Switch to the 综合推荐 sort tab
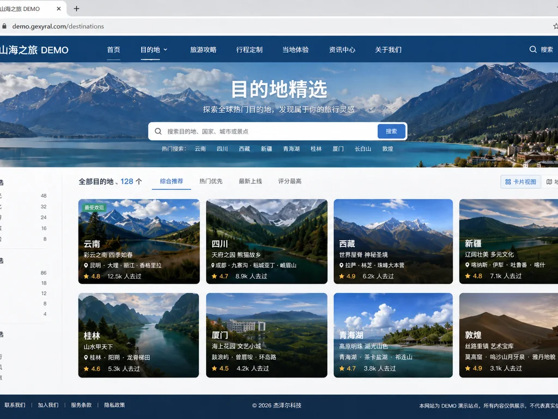 (172, 181)
